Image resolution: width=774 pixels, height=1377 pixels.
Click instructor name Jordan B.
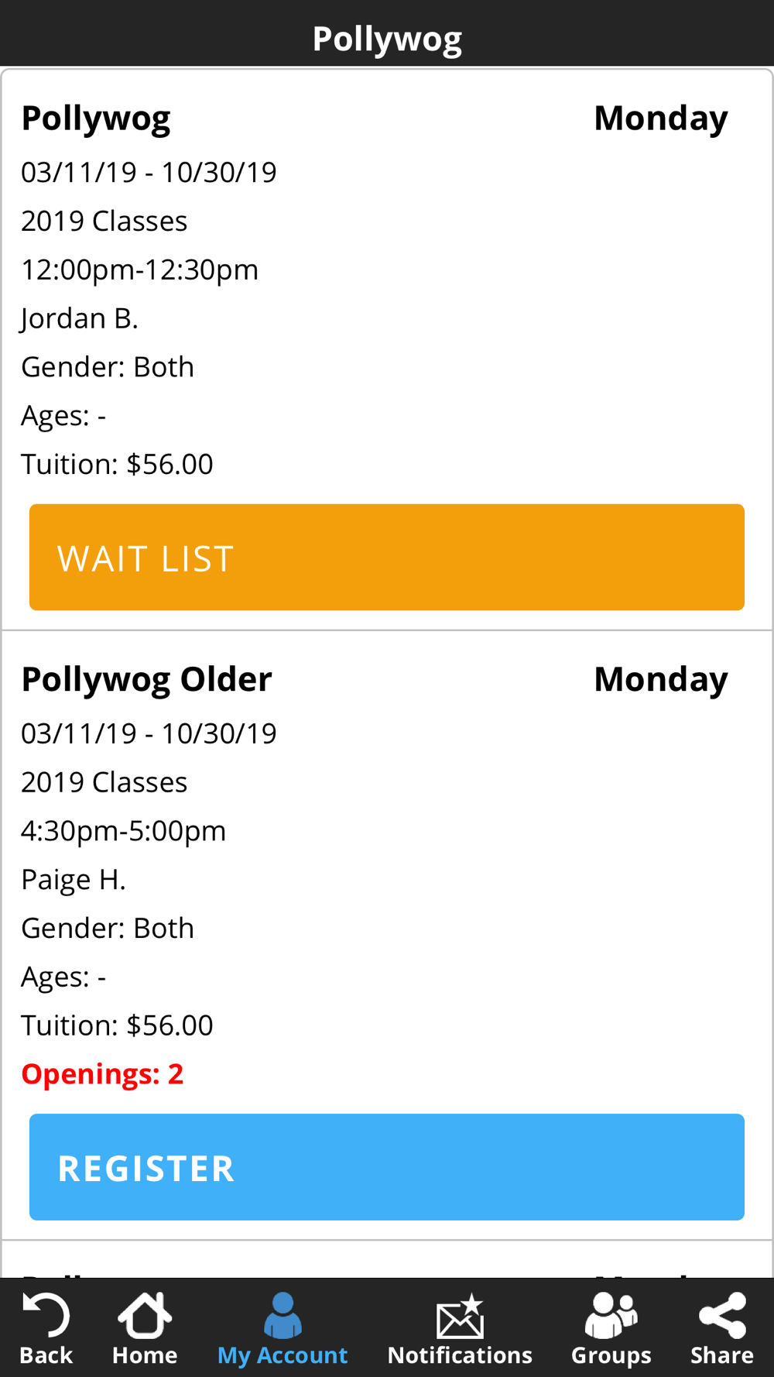(80, 318)
